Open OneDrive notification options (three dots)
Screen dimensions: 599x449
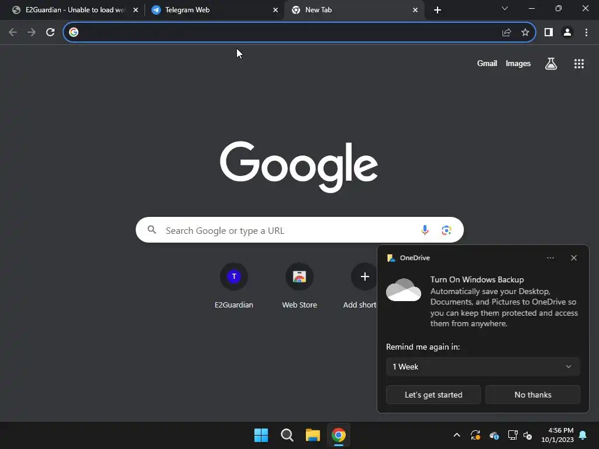point(550,258)
